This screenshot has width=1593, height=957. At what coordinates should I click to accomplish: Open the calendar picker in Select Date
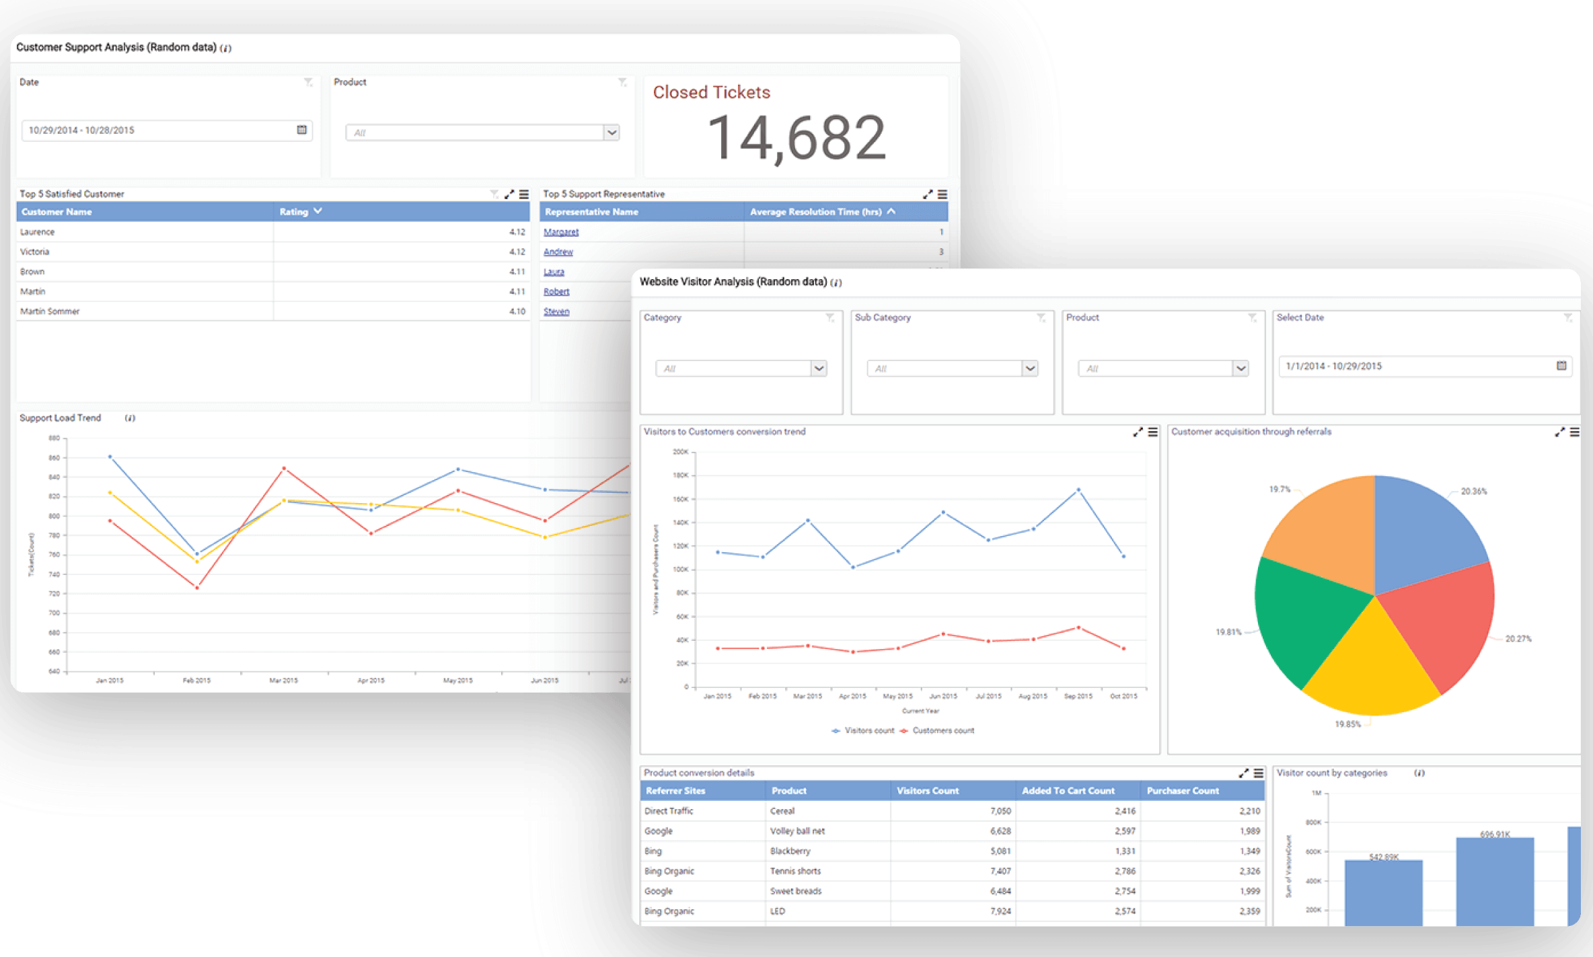tap(1562, 366)
